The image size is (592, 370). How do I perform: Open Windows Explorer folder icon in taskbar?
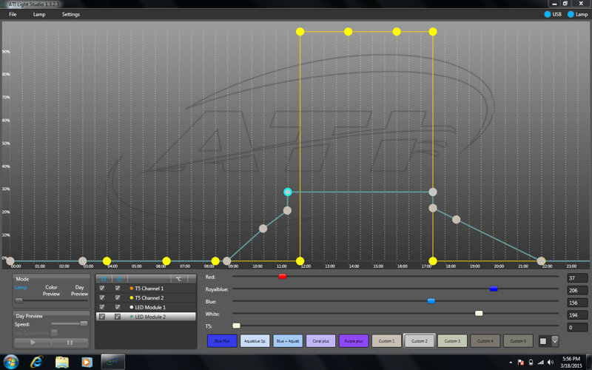(62, 362)
